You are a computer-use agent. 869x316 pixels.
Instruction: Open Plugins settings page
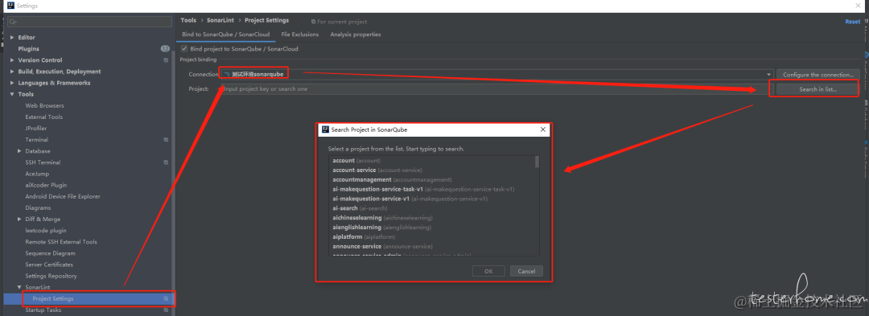(x=29, y=49)
